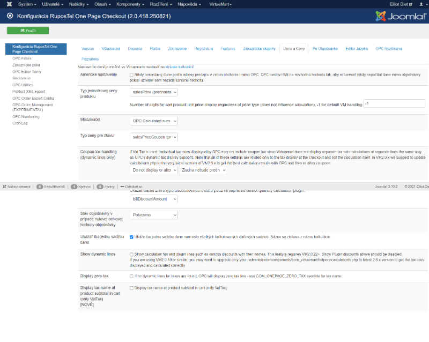The height and width of the screenshot is (342, 429).
Task: Click the Medzisúčet field label
Action: click(x=90, y=120)
